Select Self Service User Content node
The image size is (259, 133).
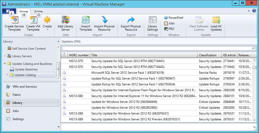click(x=27, y=49)
